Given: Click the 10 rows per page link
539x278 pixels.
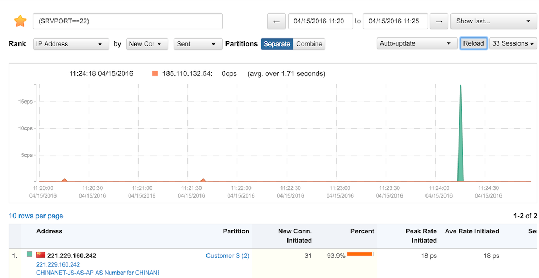Looking at the screenshot, I should click(x=36, y=216).
